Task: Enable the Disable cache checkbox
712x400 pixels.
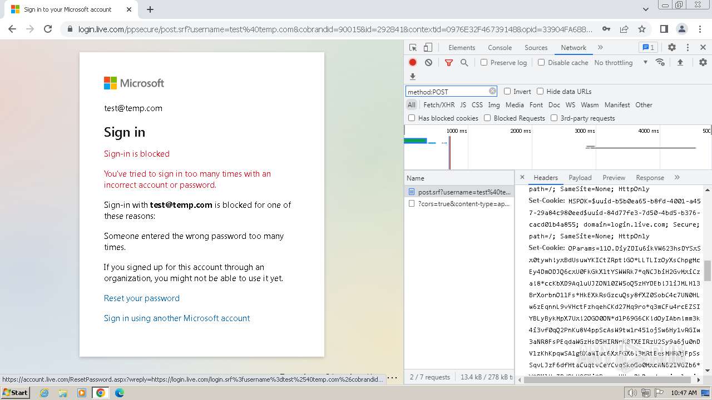Action: click(541, 62)
